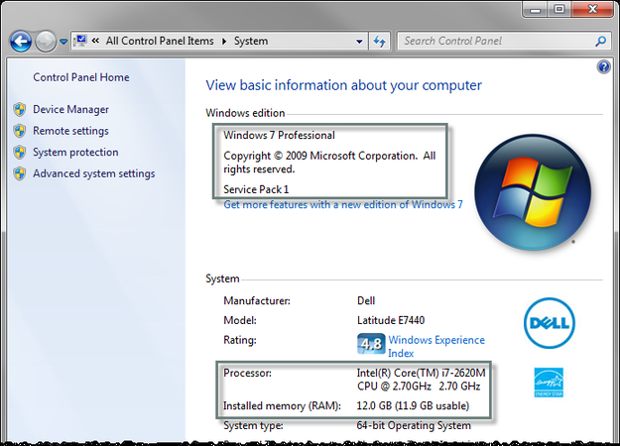Open Remote settings link
Screen dimensions: 620x446
[x=70, y=131]
